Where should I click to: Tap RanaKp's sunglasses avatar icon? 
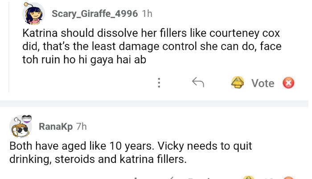[21, 126]
